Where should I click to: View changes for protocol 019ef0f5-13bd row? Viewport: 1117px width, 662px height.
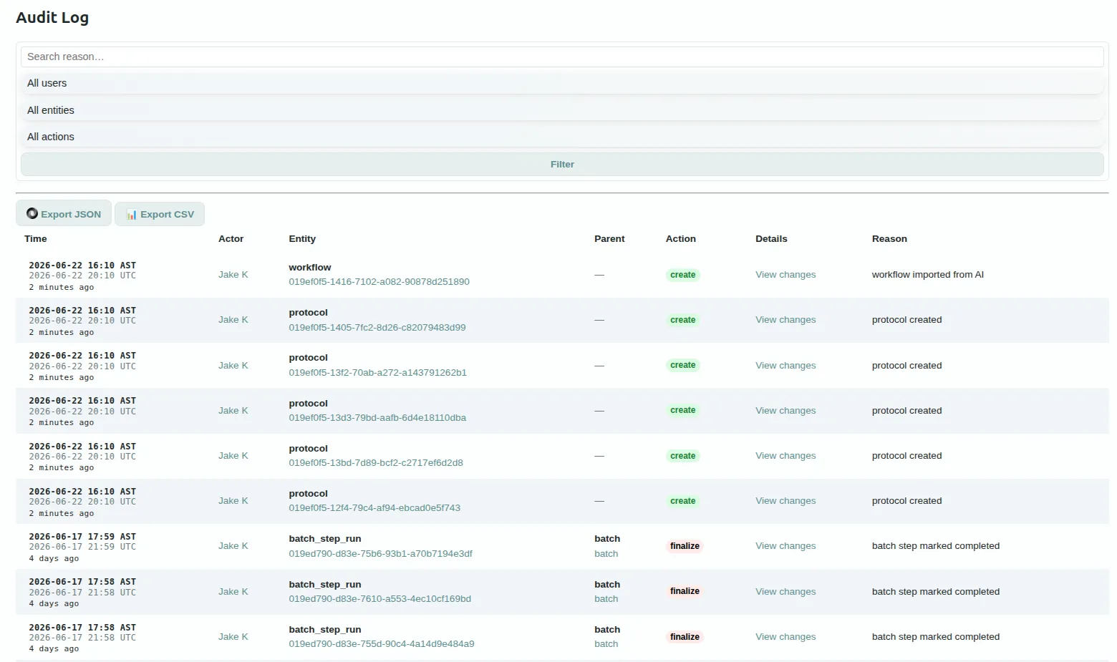[785, 455]
